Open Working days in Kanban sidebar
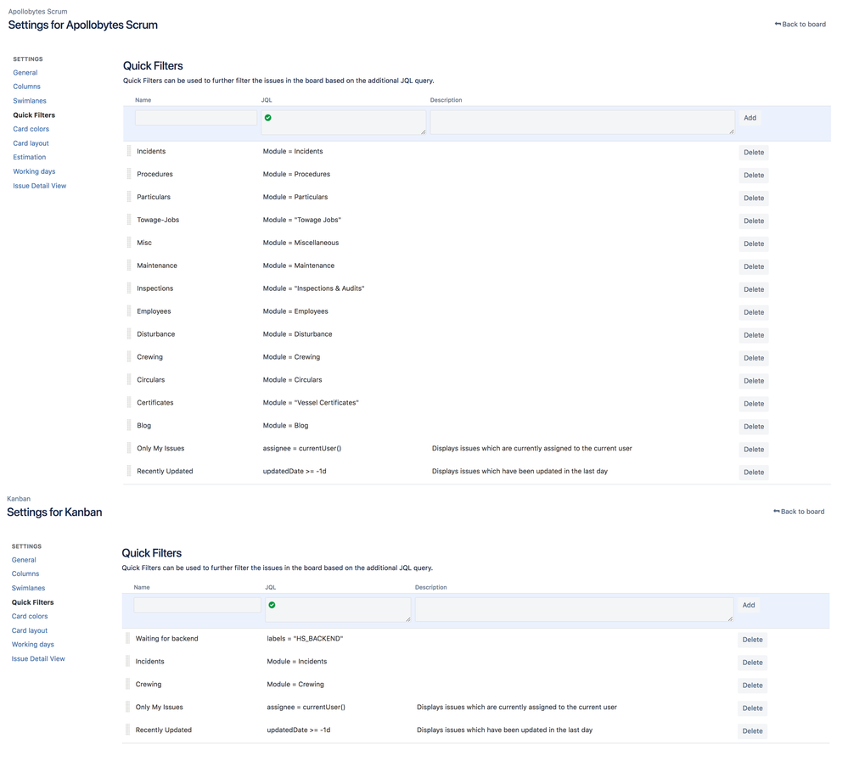This screenshot has width=848, height=761. tap(33, 644)
